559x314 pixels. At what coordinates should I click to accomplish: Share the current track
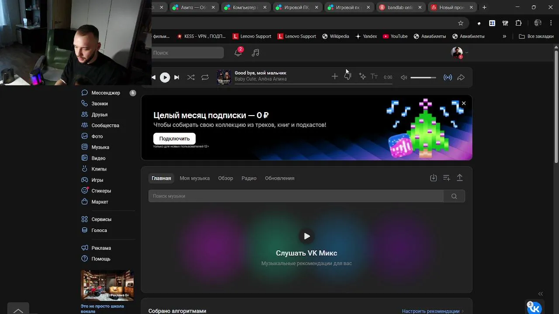(x=461, y=77)
